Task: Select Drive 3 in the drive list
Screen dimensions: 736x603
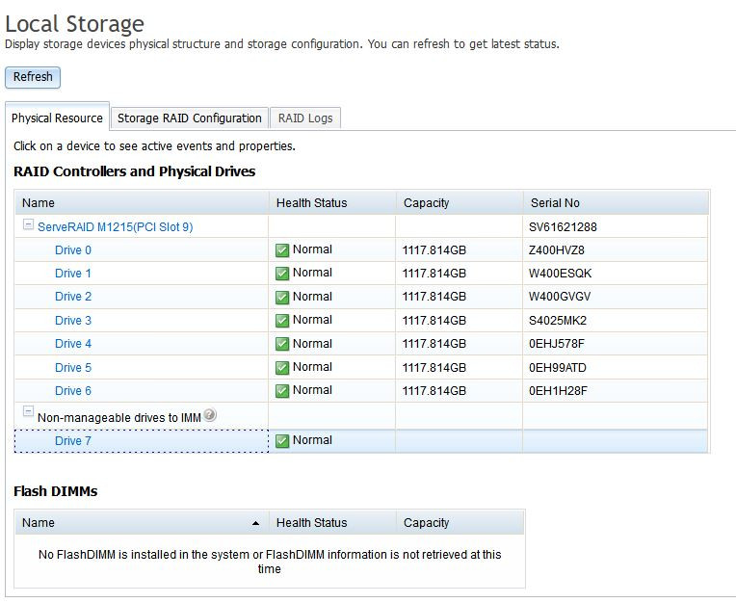Action: 73,321
